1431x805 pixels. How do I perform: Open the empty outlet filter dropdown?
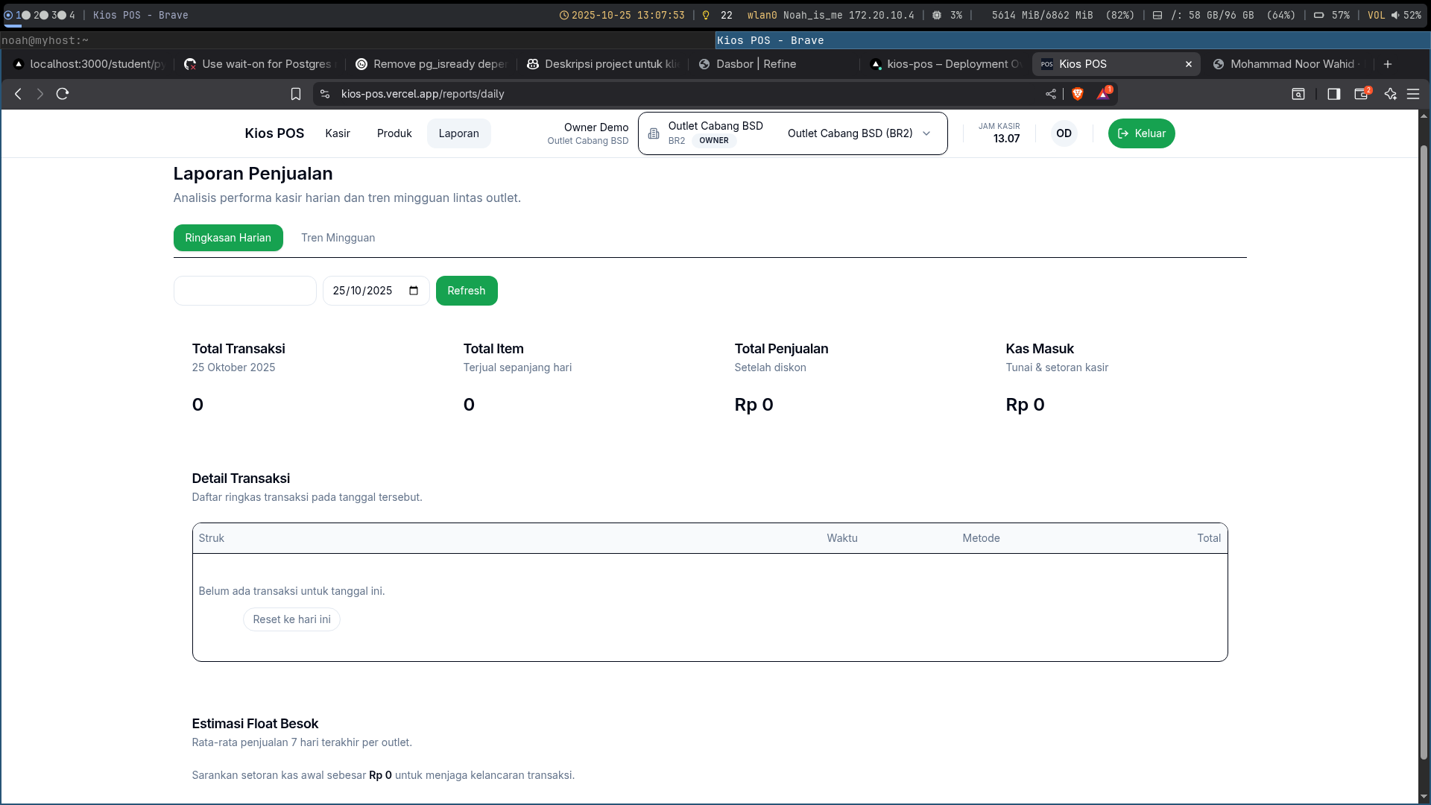(244, 291)
